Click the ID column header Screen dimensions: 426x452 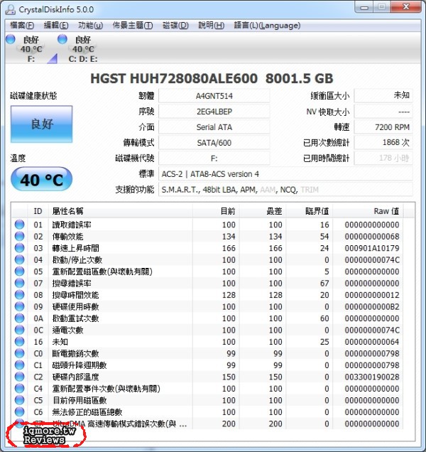(38, 211)
